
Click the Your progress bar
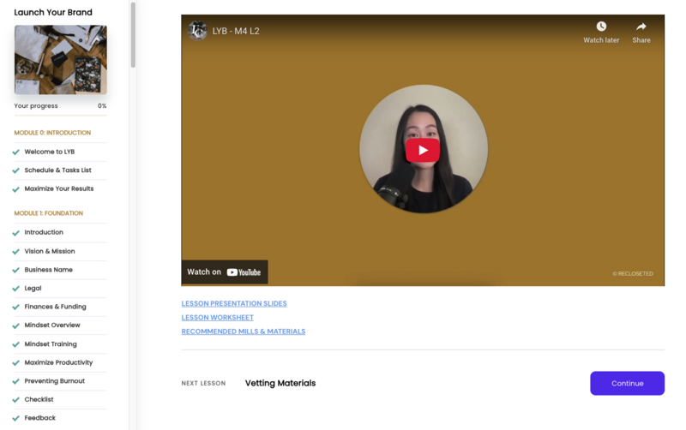click(60, 116)
